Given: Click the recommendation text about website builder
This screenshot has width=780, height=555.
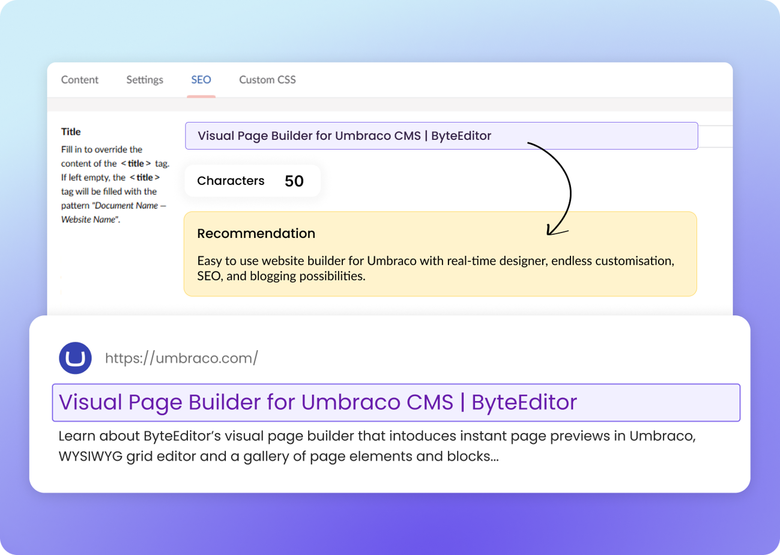Looking at the screenshot, I should (x=435, y=269).
